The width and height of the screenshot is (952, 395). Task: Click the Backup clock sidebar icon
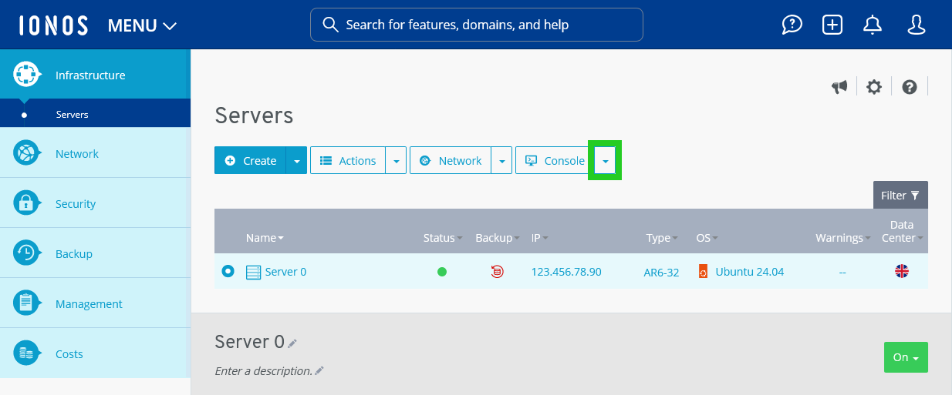27,253
